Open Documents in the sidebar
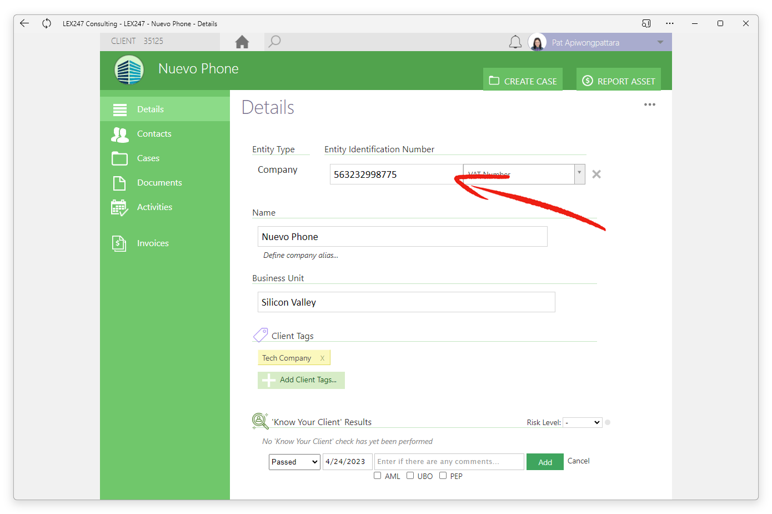The height and width of the screenshot is (514, 772). 165,182
